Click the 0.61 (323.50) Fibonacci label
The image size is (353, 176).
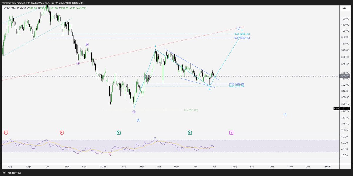point(237,84)
